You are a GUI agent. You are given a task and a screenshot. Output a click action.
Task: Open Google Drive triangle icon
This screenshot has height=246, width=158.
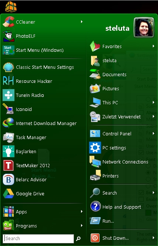click(x=9, y=193)
